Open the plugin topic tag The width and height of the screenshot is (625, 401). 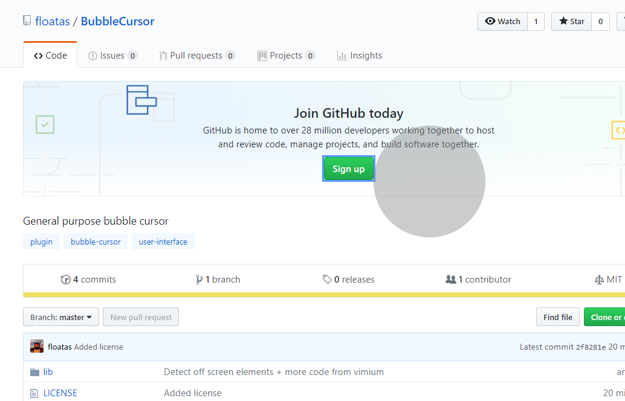(x=42, y=242)
